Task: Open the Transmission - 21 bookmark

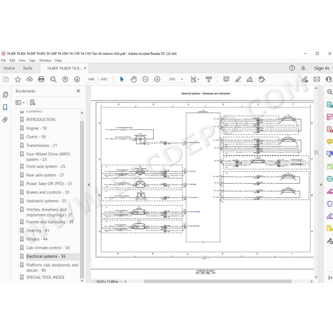Action: pos(42,146)
